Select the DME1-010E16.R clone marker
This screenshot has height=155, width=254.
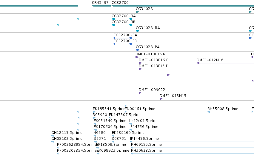point(137,57)
